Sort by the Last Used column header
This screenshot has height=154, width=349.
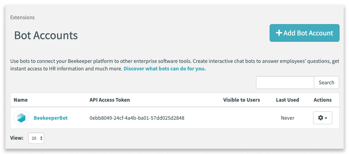tap(288, 100)
